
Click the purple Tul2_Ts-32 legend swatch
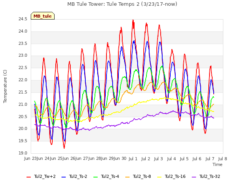point(194,177)
